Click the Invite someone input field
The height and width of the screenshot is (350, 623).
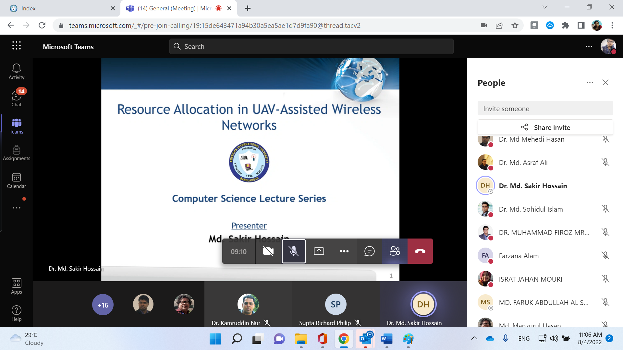pos(545,109)
